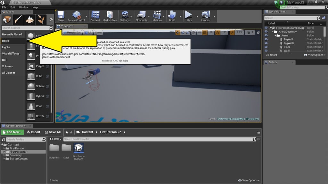This screenshot has width=328, height=184.
Task: Hide the BigWall actor via eye icon
Action: click(x=266, y=39)
